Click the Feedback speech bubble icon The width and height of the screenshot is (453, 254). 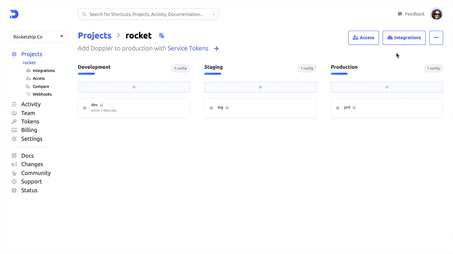pyautogui.click(x=400, y=14)
